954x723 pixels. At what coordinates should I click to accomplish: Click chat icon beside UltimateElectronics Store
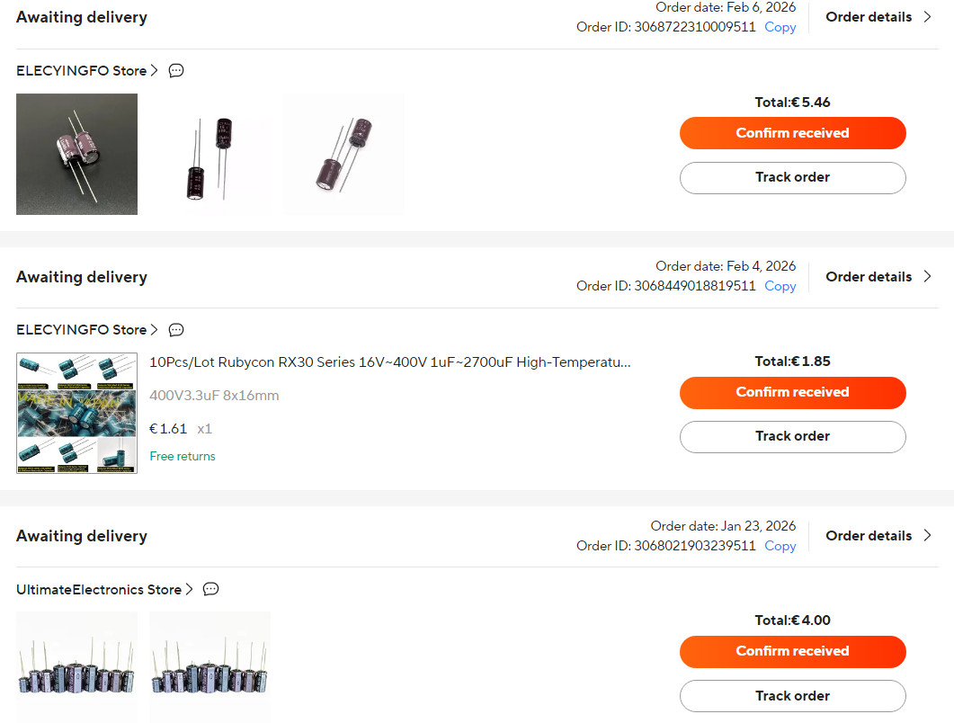pos(210,589)
